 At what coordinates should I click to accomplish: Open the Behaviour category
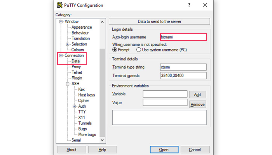pyautogui.click(x=80, y=33)
